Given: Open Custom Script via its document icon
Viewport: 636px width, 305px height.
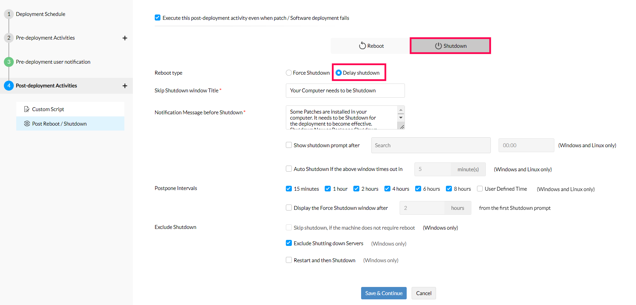Looking at the screenshot, I should point(27,109).
